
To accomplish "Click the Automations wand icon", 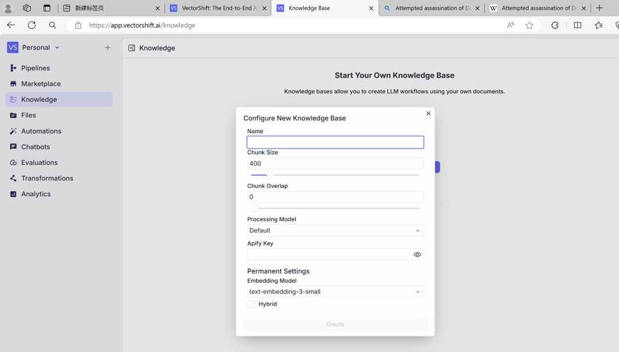I will [x=13, y=131].
